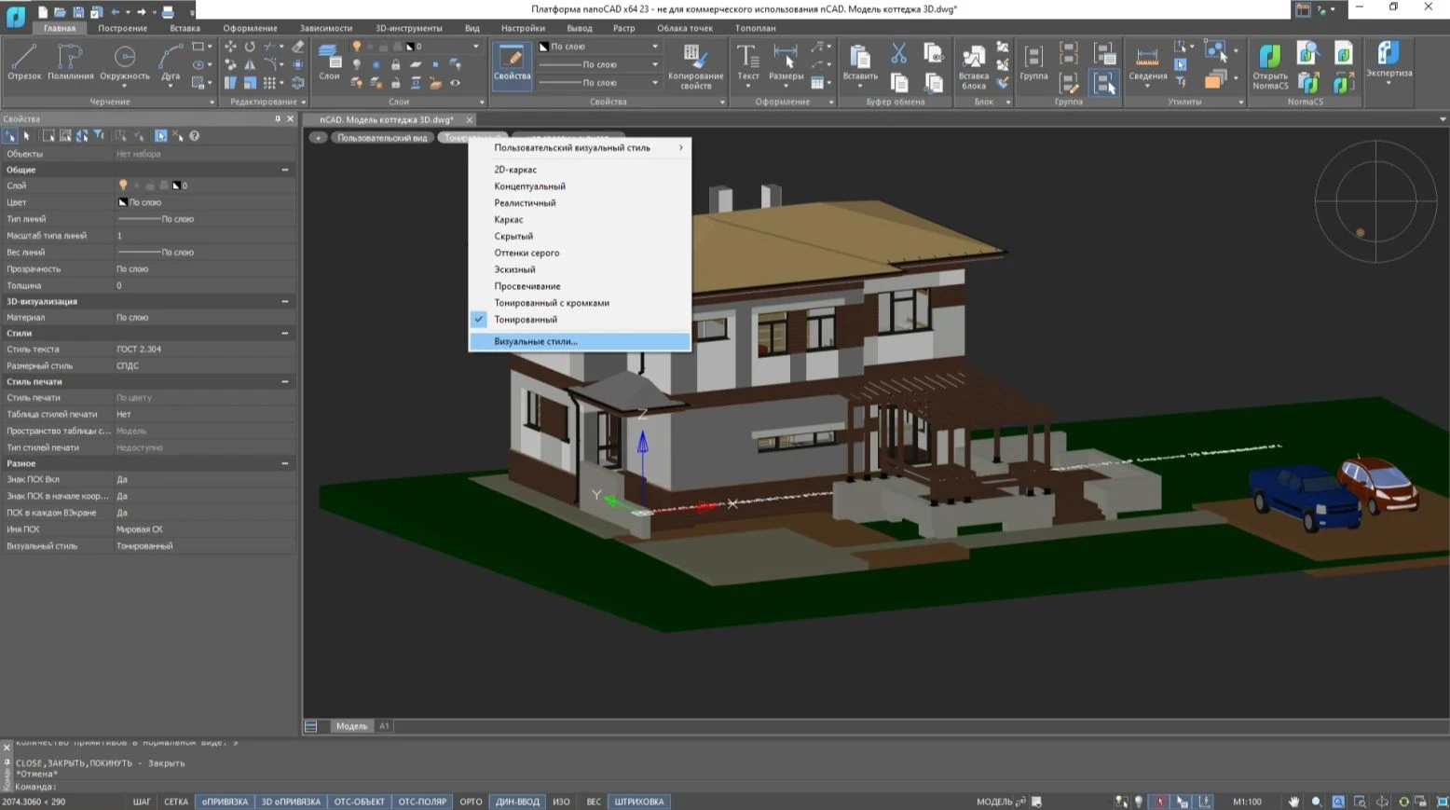Toggle СЕТКА grid display
Viewport: 1450px width, 810px height.
[x=176, y=802]
